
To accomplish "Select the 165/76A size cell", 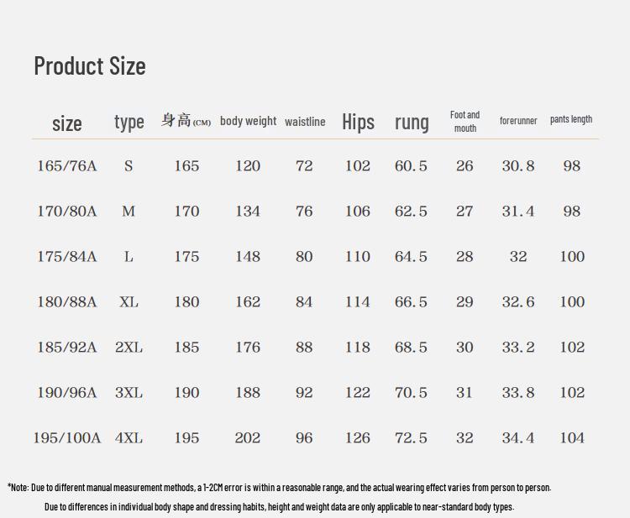I will [66, 166].
